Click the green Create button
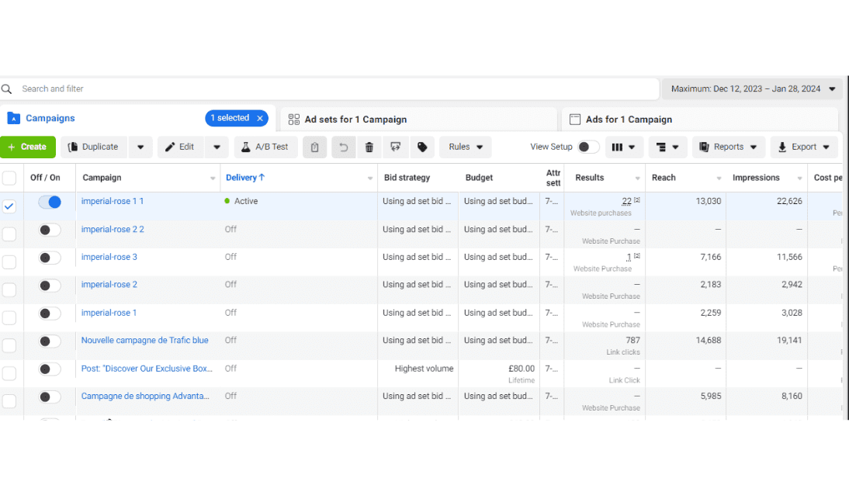849x485 pixels. click(27, 147)
